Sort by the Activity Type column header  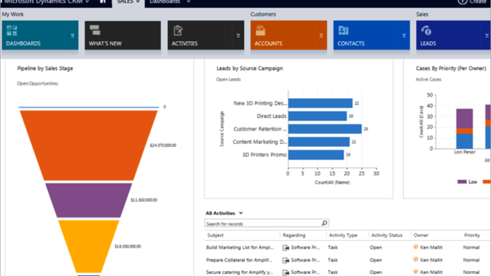[343, 235]
